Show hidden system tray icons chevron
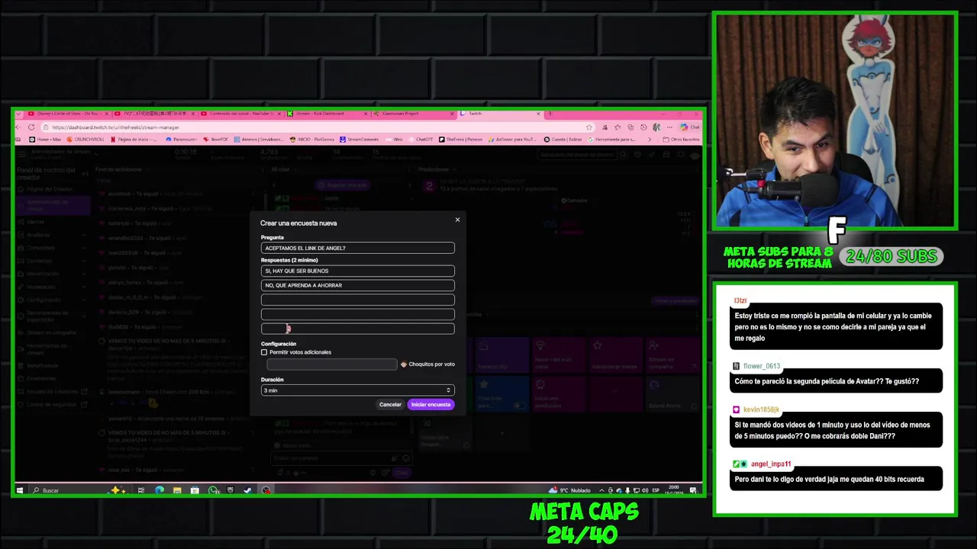Image resolution: width=977 pixels, height=549 pixels. 601,490
